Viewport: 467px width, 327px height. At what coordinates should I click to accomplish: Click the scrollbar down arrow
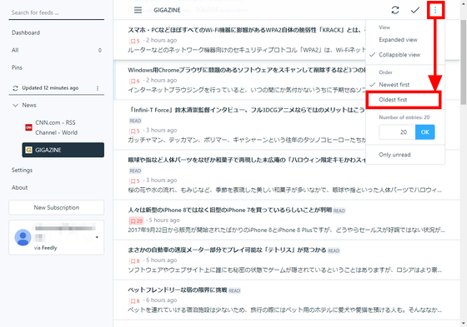(464, 323)
